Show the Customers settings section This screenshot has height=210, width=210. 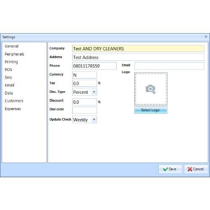click(14, 101)
